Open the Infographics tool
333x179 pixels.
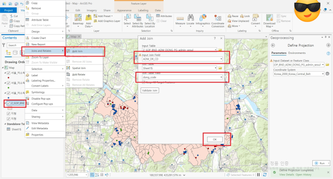pyautogui.click(x=203, y=20)
